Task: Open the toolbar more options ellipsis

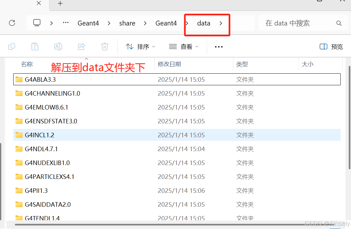Action: 219,47
